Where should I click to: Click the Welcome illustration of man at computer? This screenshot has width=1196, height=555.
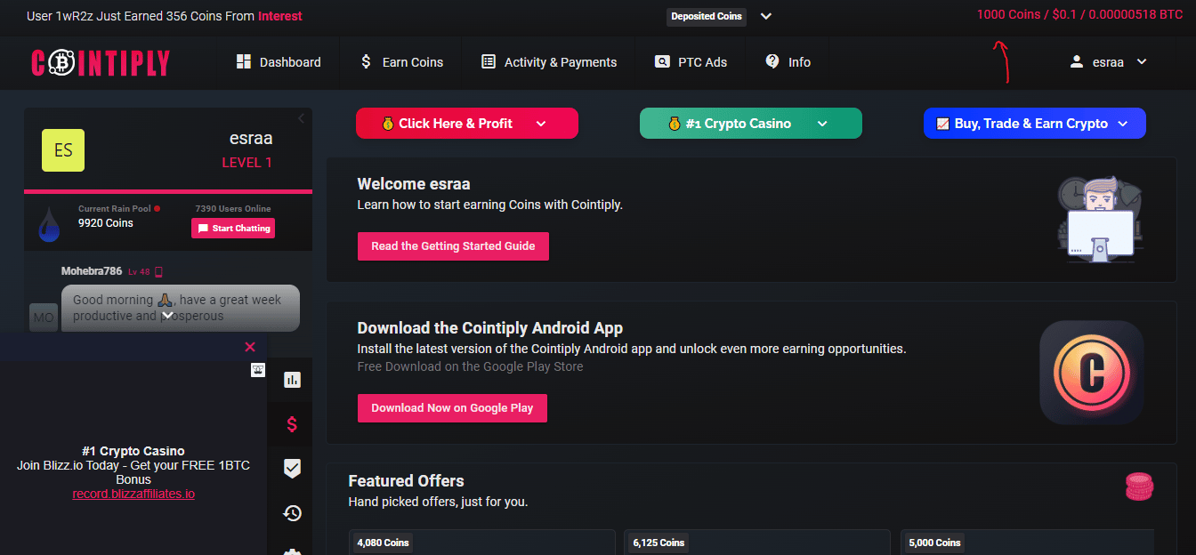coord(1099,218)
